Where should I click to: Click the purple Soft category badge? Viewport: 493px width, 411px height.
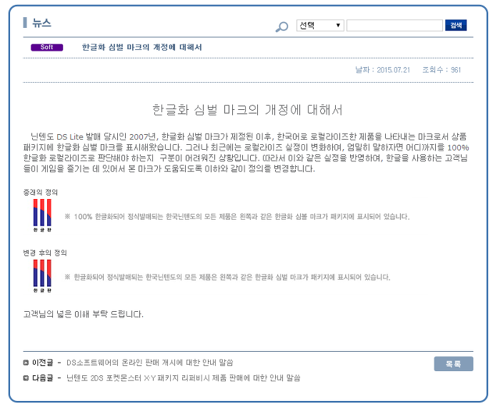pos(47,47)
